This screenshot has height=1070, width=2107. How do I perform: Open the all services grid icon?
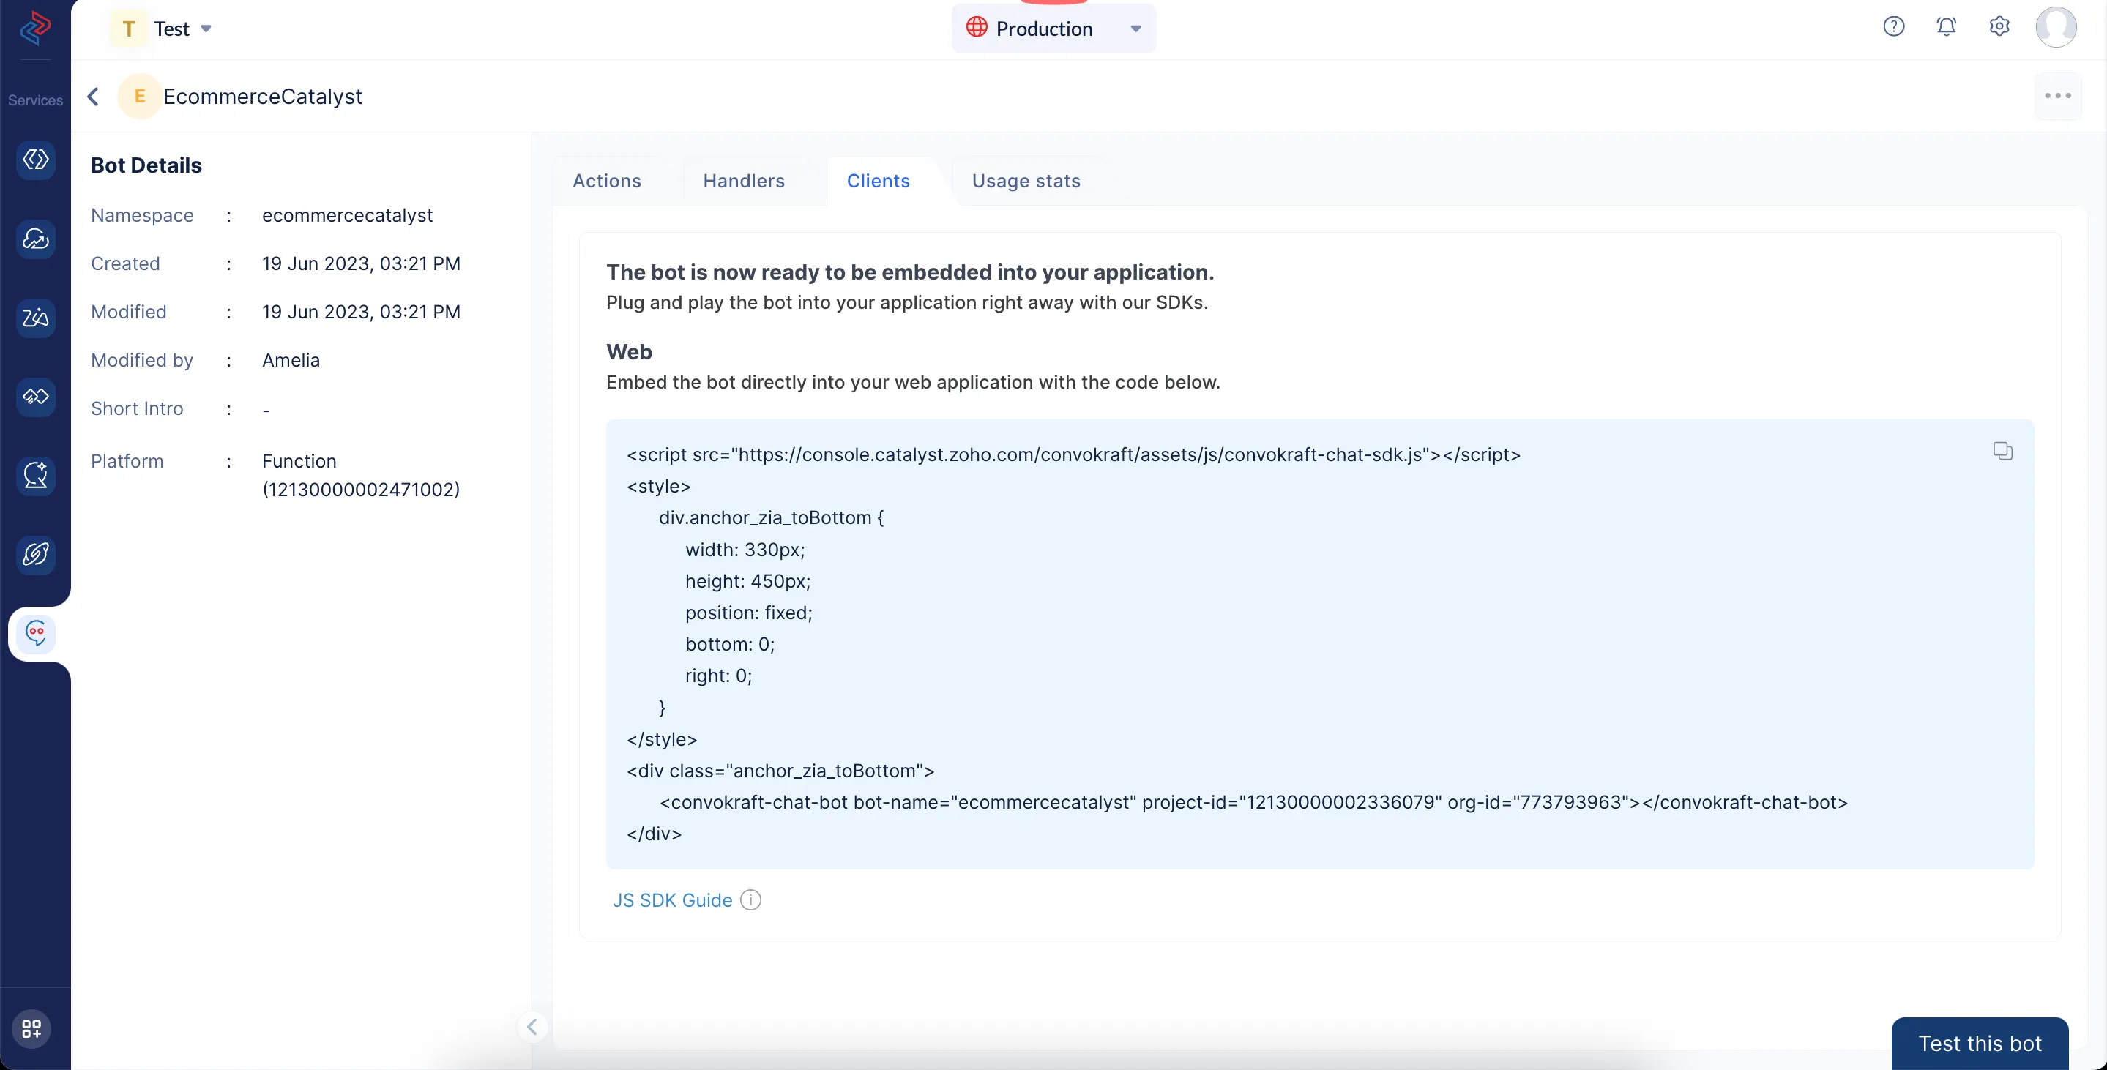(x=32, y=1028)
